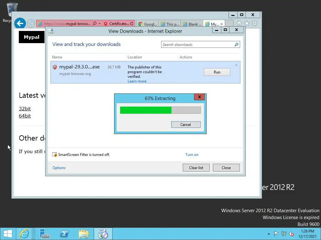
Task: Open IE Tools gear icon
Action: pos(255,23)
